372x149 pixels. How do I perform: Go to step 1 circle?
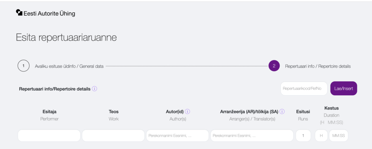tap(24, 66)
